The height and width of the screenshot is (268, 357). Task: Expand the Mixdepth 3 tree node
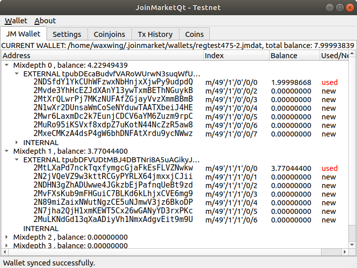(6, 246)
